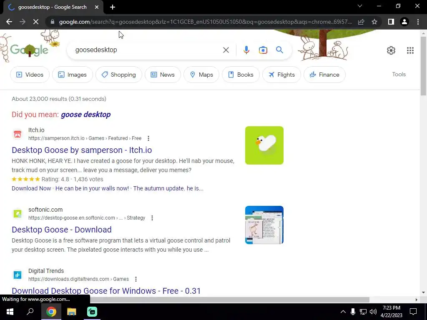Open a new browser tab
Viewport: 427px width, 320px height.
point(113,7)
